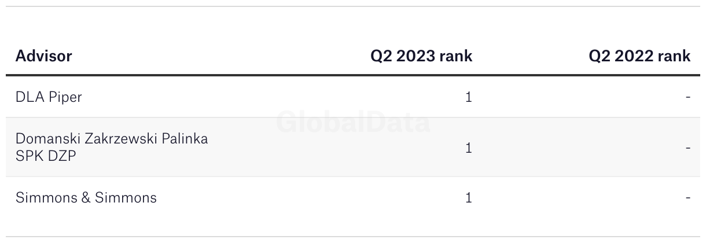The image size is (706, 243).
Task: Select Simmons & Simmons' Q2 2023 rank value
Action: (x=469, y=198)
